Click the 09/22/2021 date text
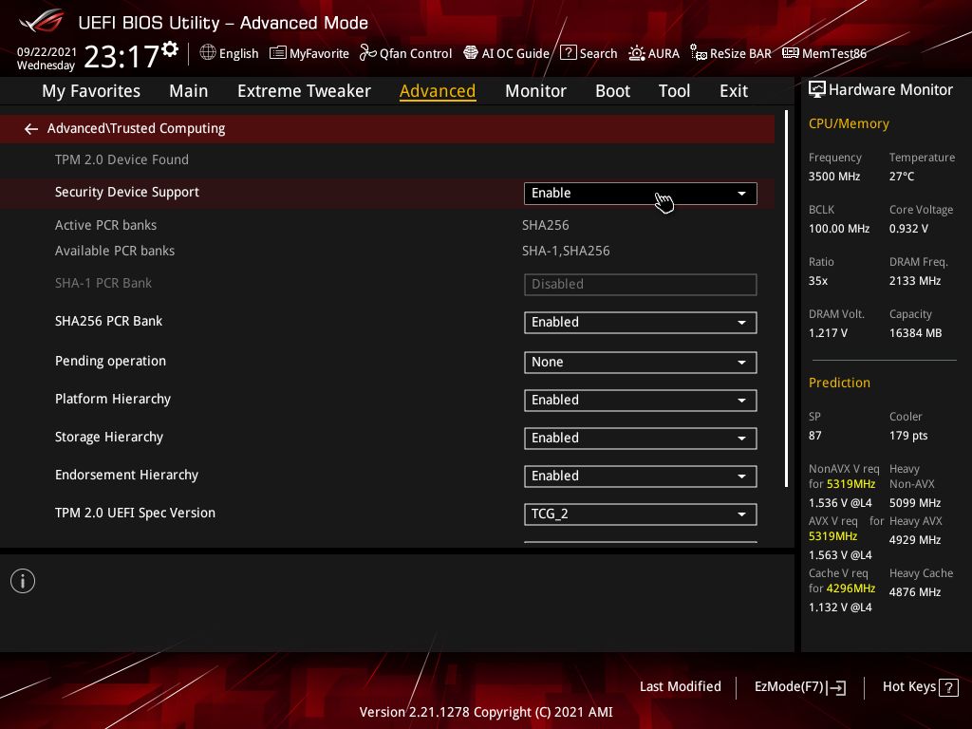 coord(47,52)
